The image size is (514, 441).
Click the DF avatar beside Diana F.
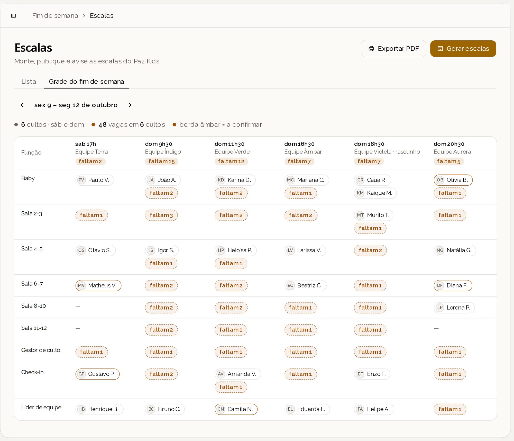click(440, 285)
